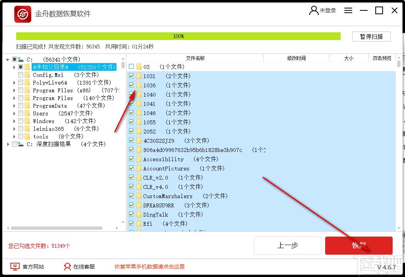Select the 1041 folder row

pos(261,103)
